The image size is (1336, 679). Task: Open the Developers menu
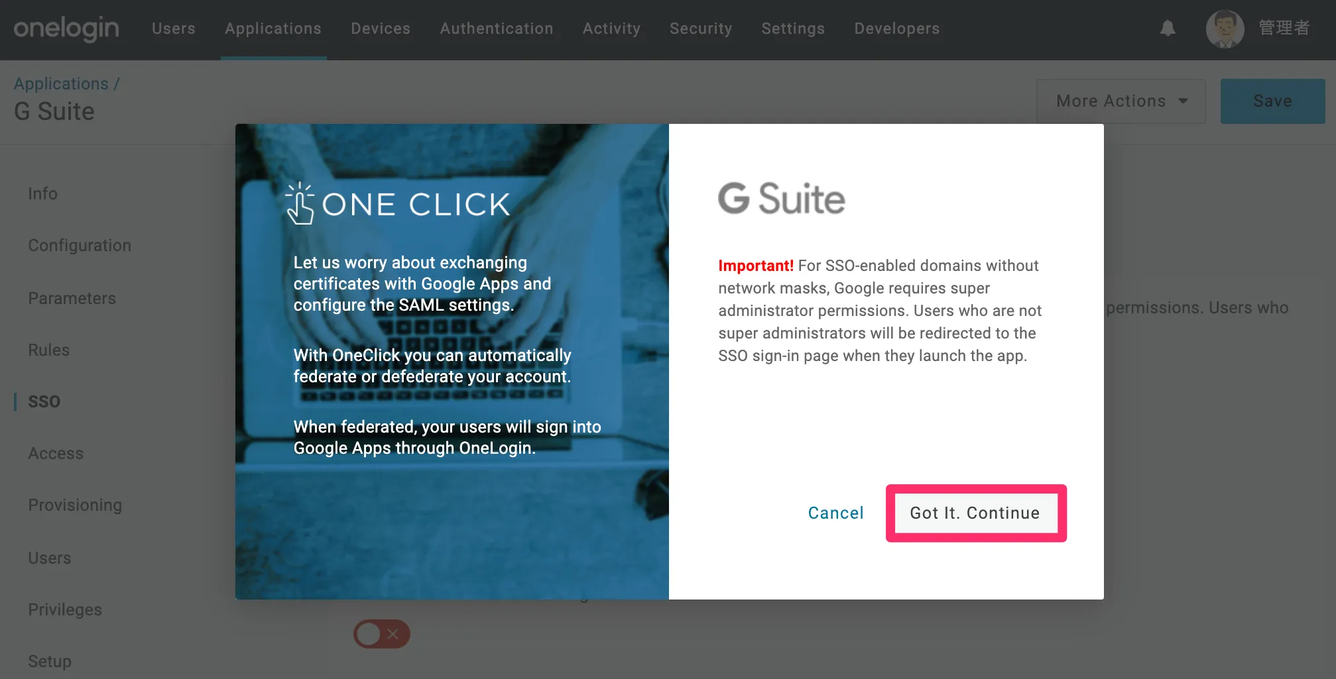(x=897, y=28)
